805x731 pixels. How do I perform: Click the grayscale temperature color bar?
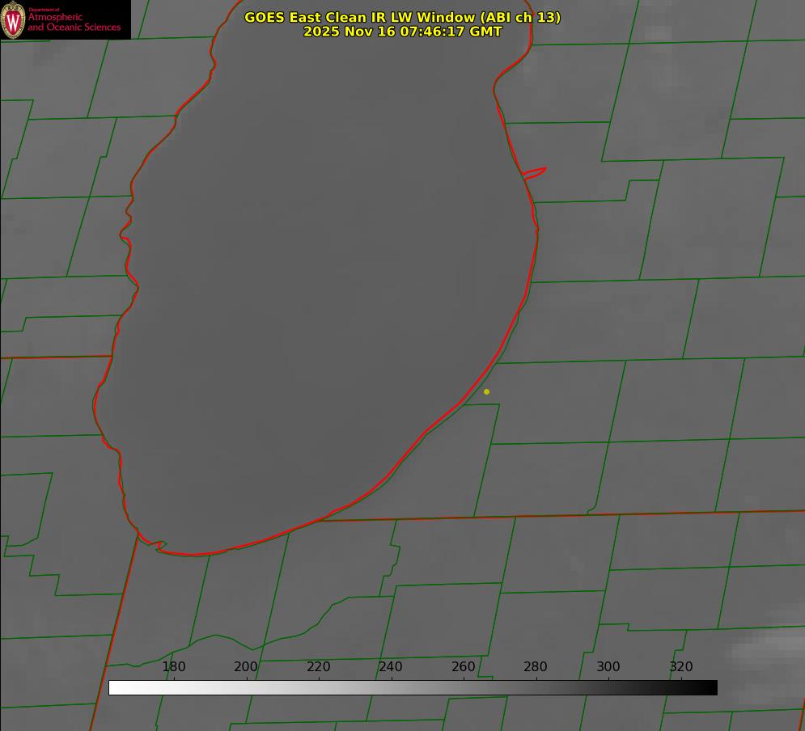tap(413, 687)
